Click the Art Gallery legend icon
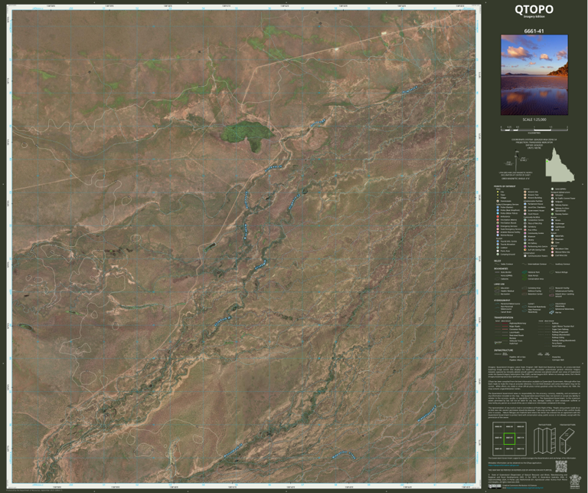The image size is (588, 493). 525,243
